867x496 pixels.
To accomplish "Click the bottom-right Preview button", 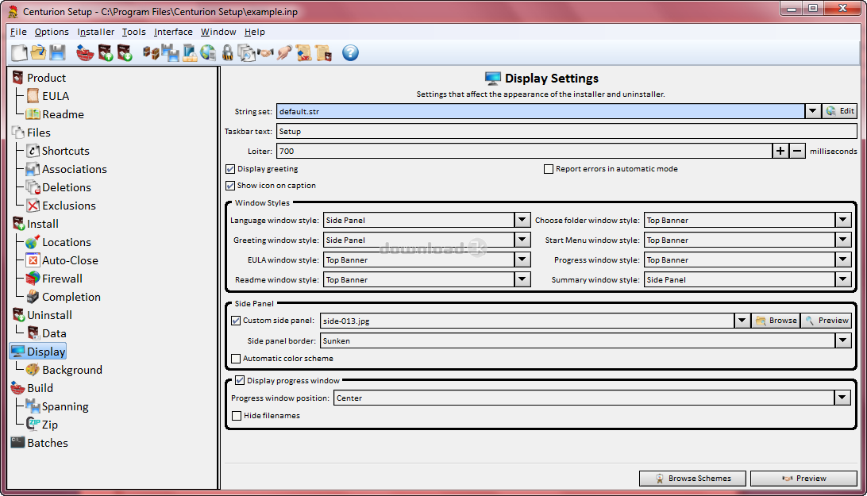I will [803, 479].
